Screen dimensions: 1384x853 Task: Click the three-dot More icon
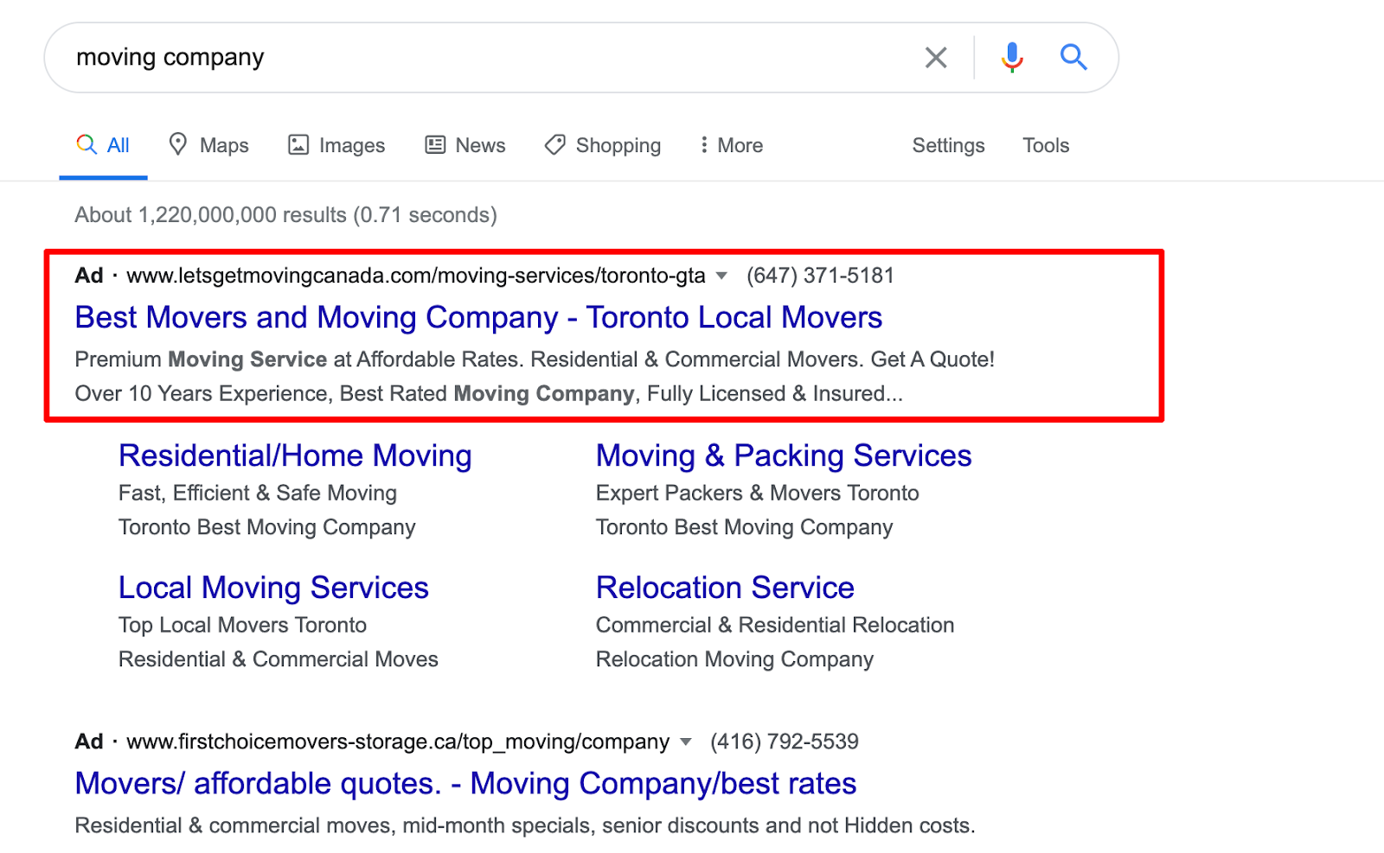(x=704, y=144)
